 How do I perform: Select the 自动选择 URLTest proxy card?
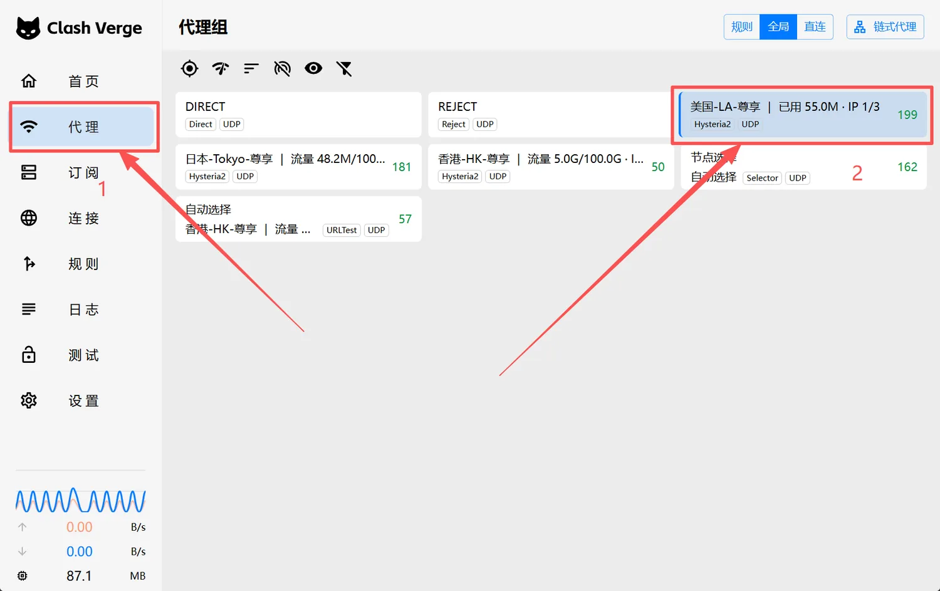298,219
